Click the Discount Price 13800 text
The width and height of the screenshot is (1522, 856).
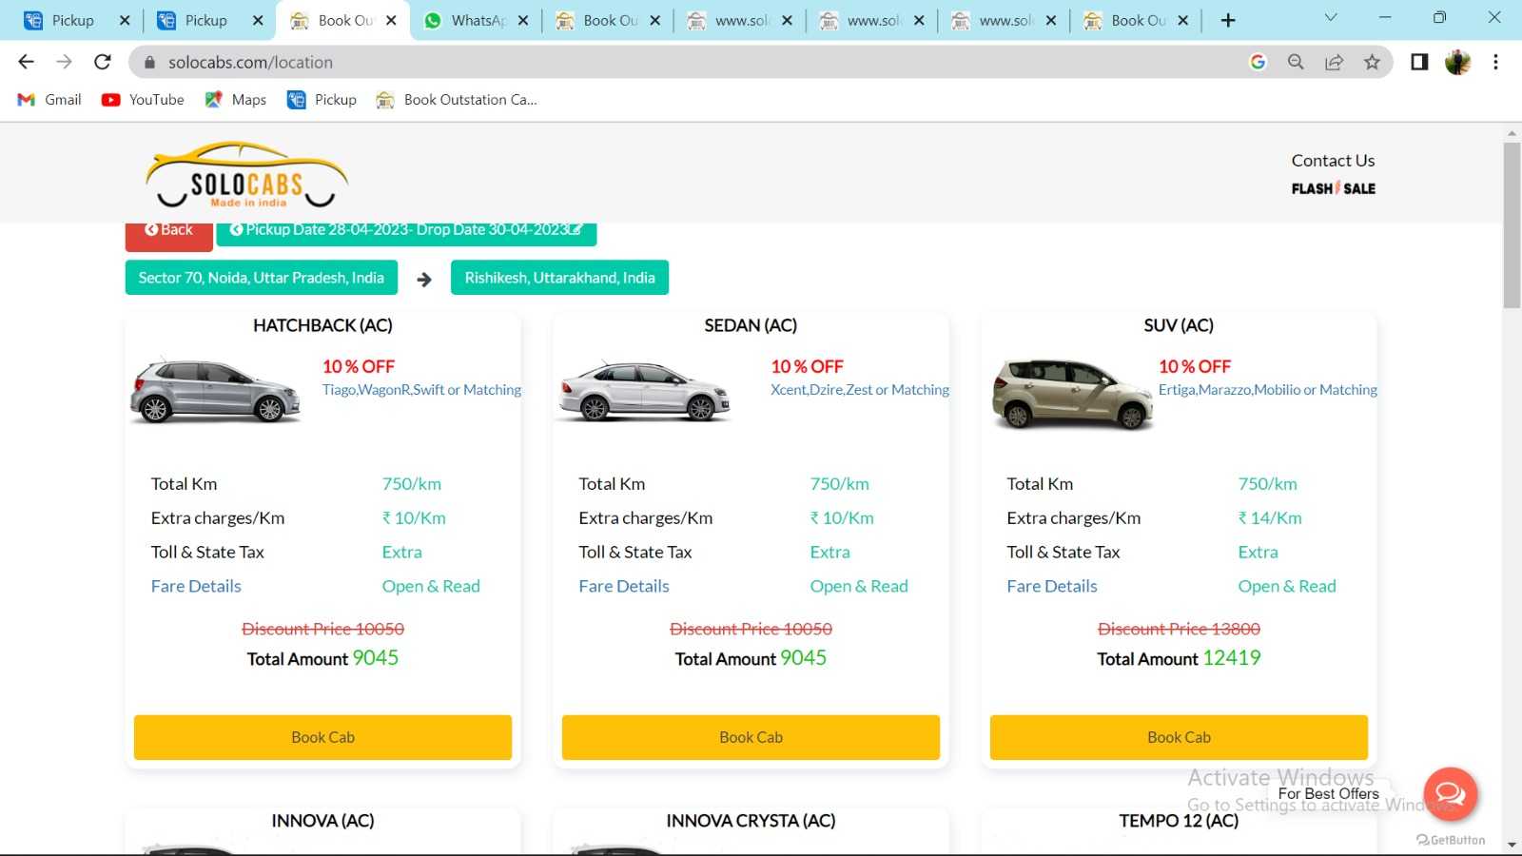click(x=1179, y=629)
